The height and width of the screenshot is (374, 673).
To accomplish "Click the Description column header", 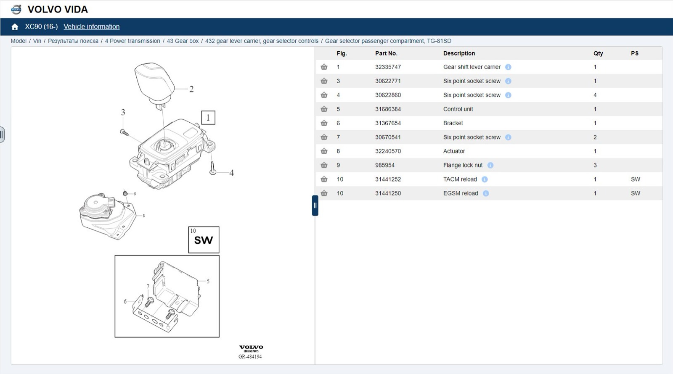I will click(459, 53).
